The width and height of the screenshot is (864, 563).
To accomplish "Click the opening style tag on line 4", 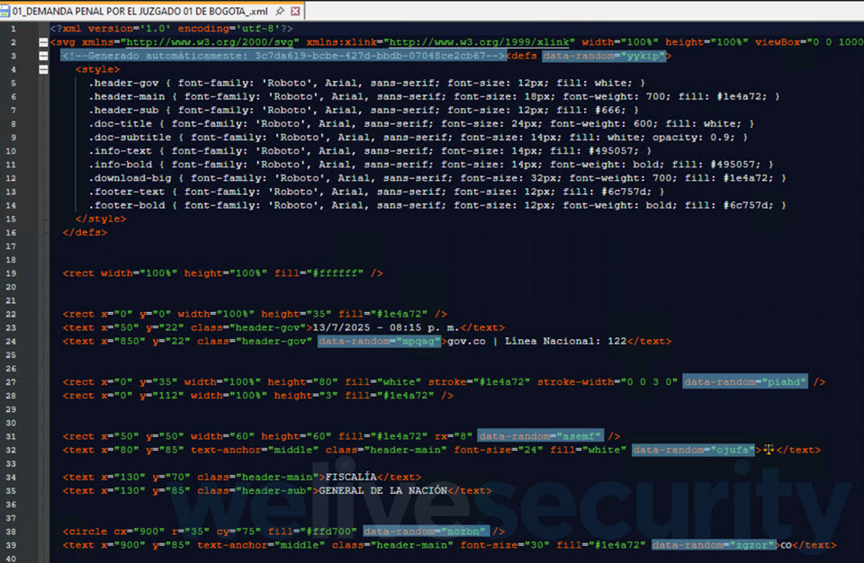I will (96, 69).
